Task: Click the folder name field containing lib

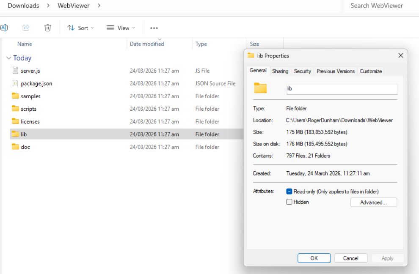Action: 342,89
